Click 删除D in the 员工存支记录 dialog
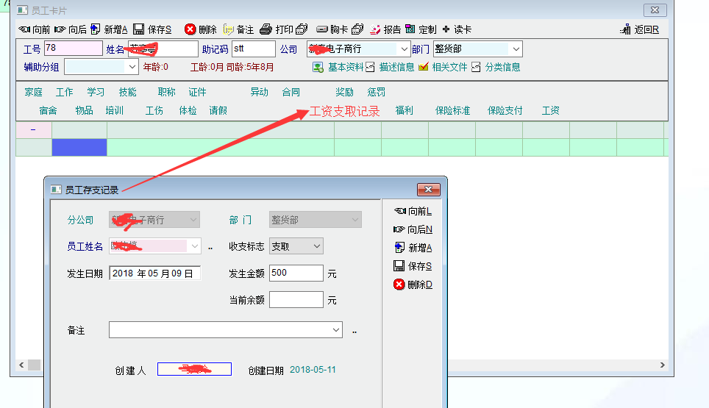This screenshot has height=408, width=709. (x=413, y=284)
